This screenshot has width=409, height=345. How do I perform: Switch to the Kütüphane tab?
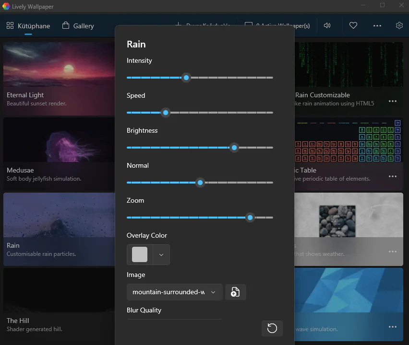coord(28,26)
